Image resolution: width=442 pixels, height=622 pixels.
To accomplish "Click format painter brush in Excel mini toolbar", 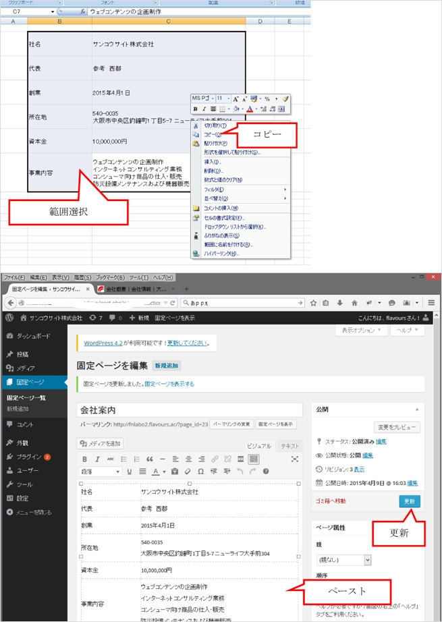I will click(x=285, y=98).
